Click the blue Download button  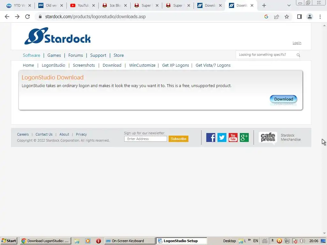tap(284, 99)
